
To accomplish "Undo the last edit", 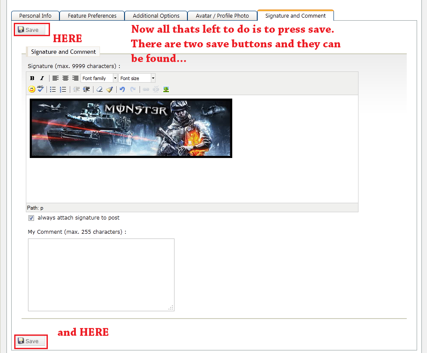I will (x=122, y=89).
